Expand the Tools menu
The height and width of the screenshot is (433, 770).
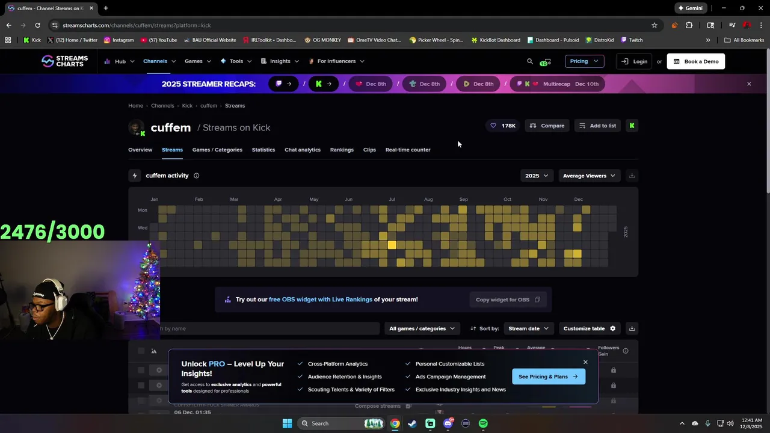coord(236,61)
